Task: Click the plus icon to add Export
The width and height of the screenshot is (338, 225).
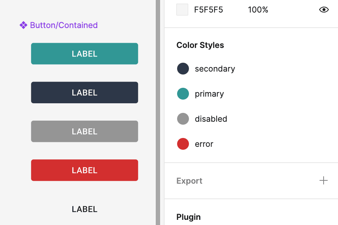Action: click(x=323, y=180)
